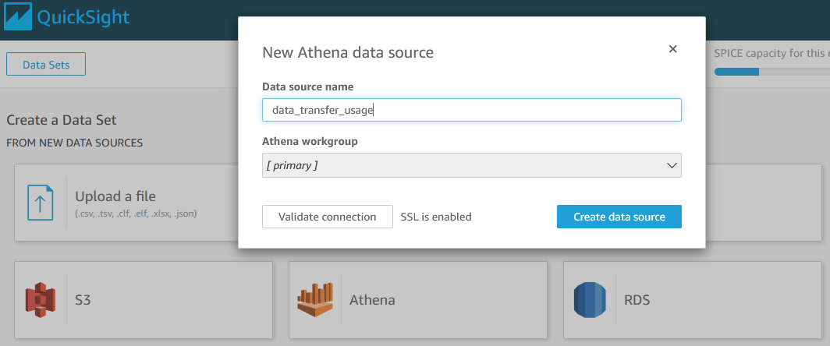The image size is (830, 346).
Task: Open the Data Sets button
Action: click(46, 65)
